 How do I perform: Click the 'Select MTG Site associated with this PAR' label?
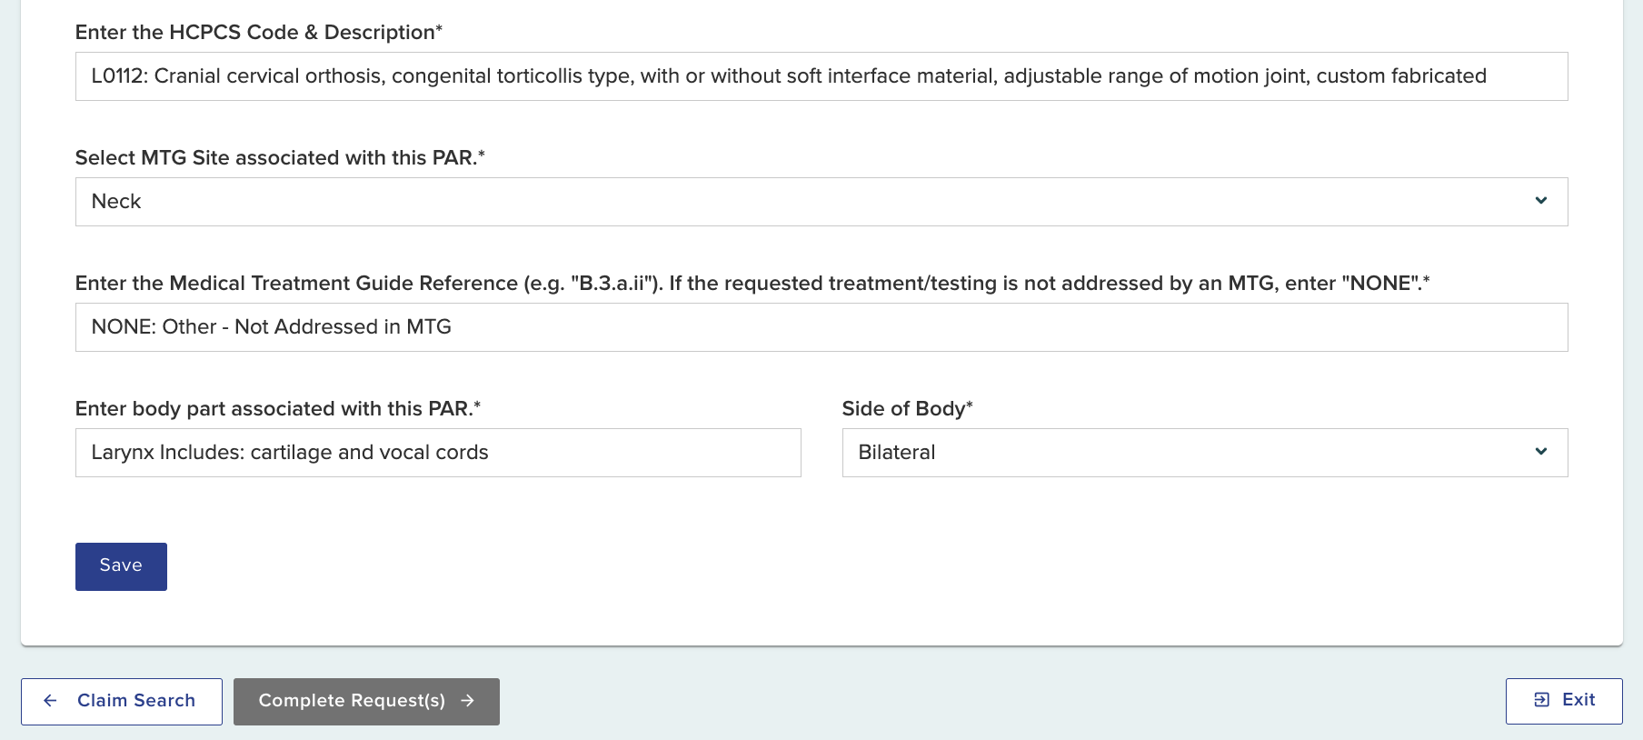click(x=279, y=158)
